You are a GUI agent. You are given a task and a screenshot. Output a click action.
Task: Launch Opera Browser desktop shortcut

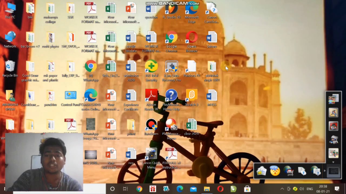click(x=192, y=42)
